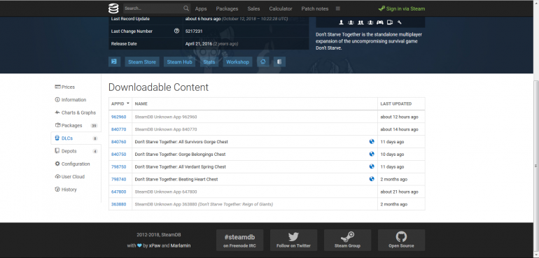Click the game controller category icon
The image size is (539, 258).
(x=380, y=22)
